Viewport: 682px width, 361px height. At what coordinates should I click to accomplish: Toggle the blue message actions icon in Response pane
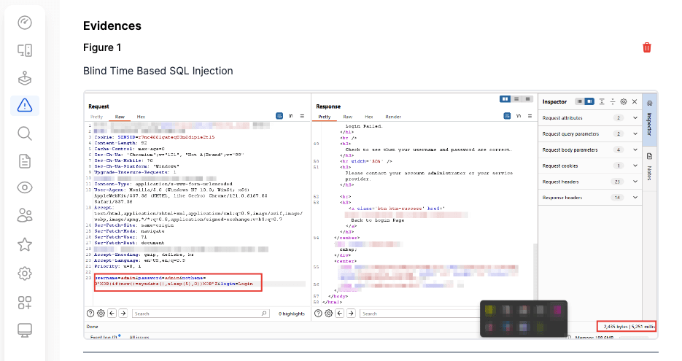507,116
